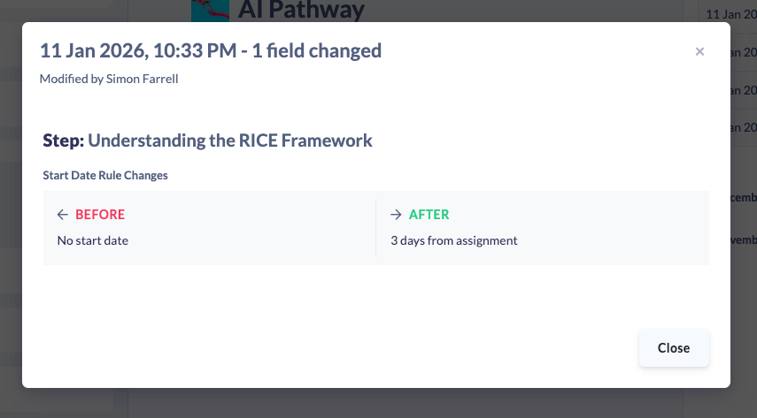Click blank dialog area left of Close button
Image resolution: width=757 pixels, height=418 pixels.
(354, 348)
